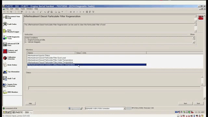Click the Print toolbar icon

point(26,12)
